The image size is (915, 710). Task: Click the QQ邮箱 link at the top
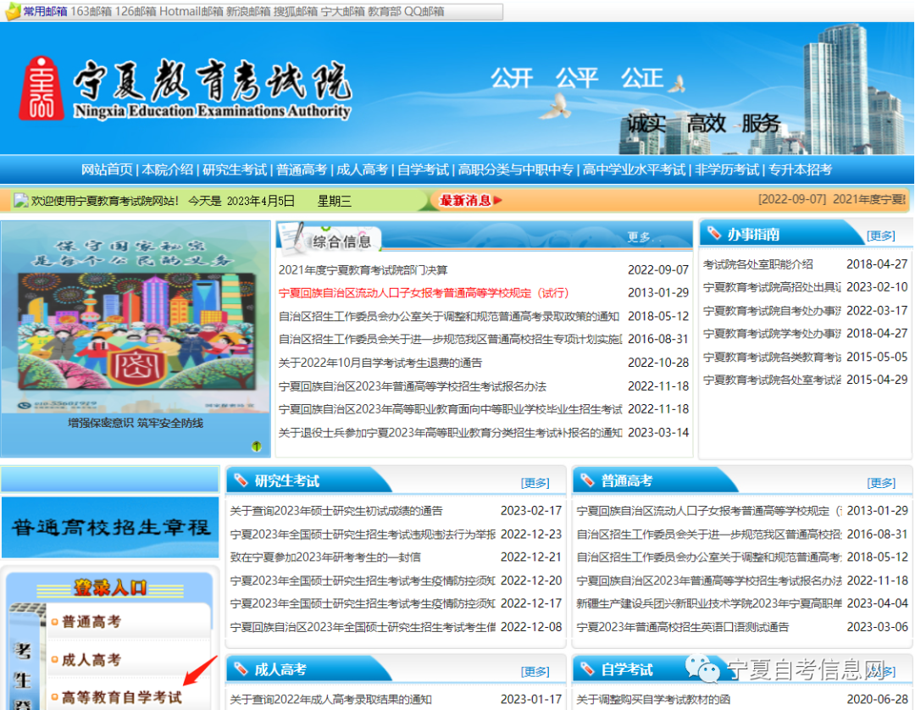(x=424, y=12)
